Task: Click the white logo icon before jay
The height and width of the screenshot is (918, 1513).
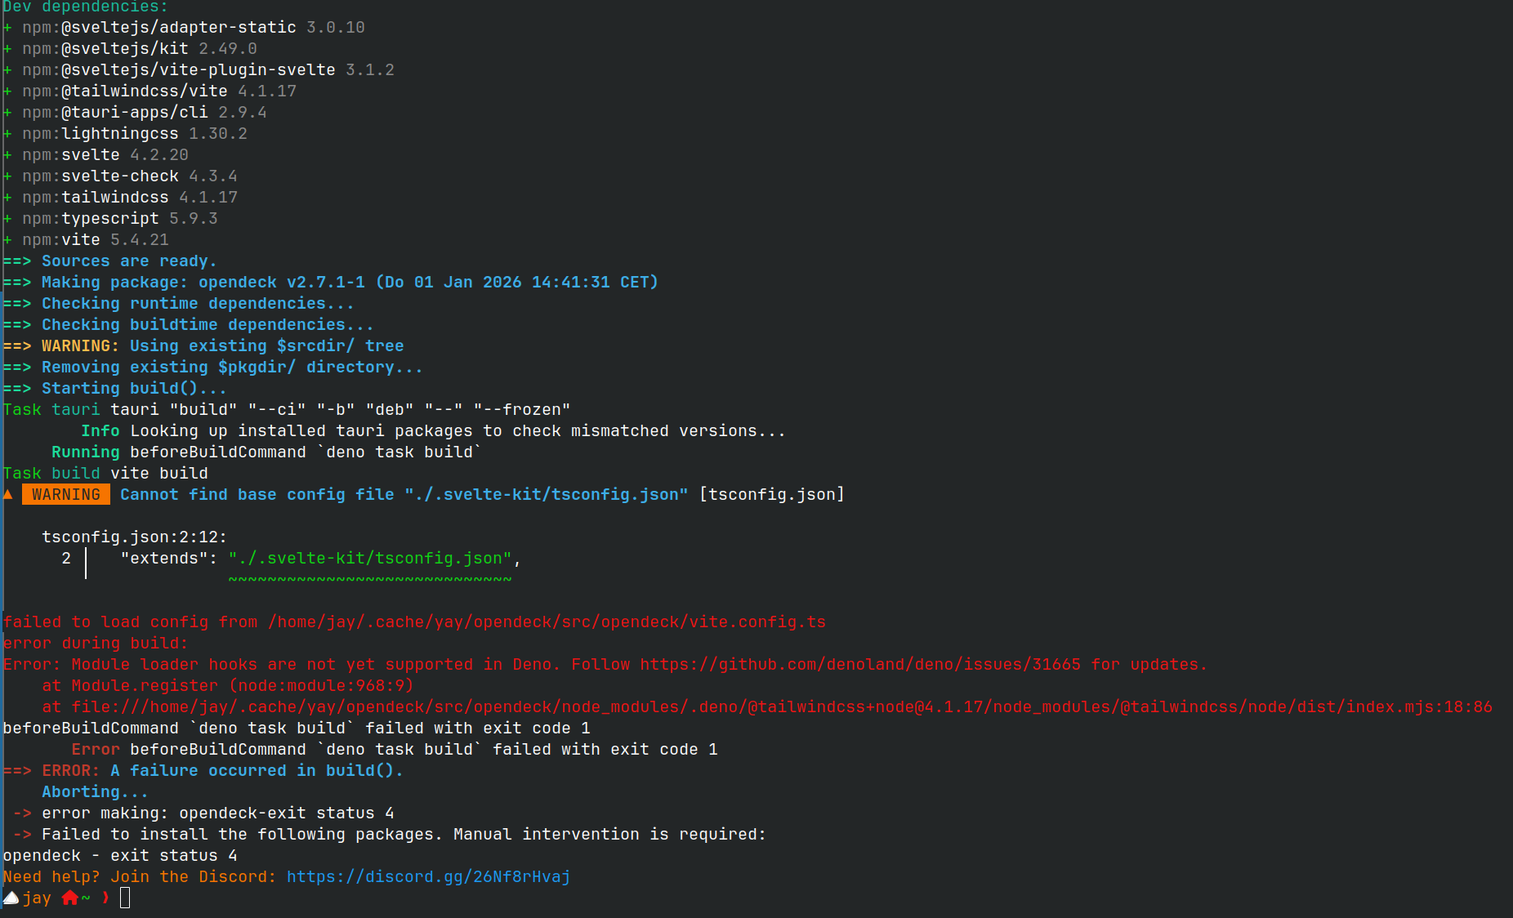Action: (11, 898)
